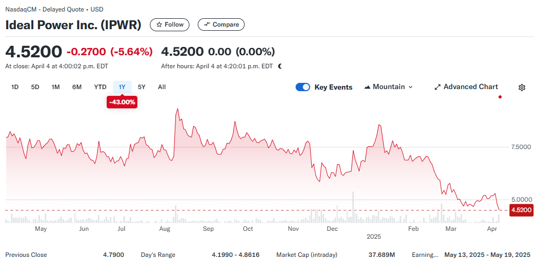Click the 5.0000 y-axis label
Viewport: 536px width, 260px height.
(x=521, y=200)
